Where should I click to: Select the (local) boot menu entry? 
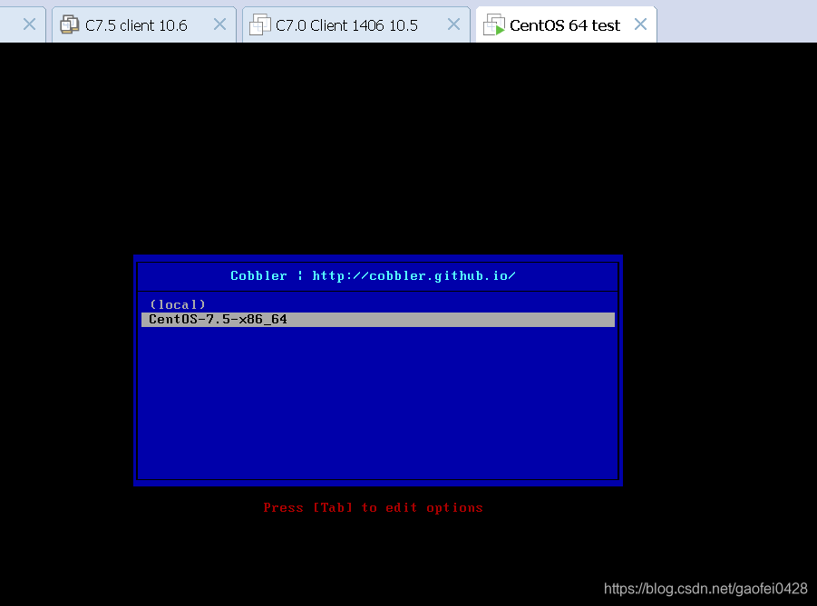(378, 304)
